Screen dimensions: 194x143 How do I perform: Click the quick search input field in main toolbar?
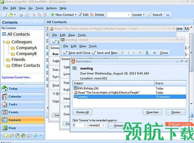click(117, 15)
